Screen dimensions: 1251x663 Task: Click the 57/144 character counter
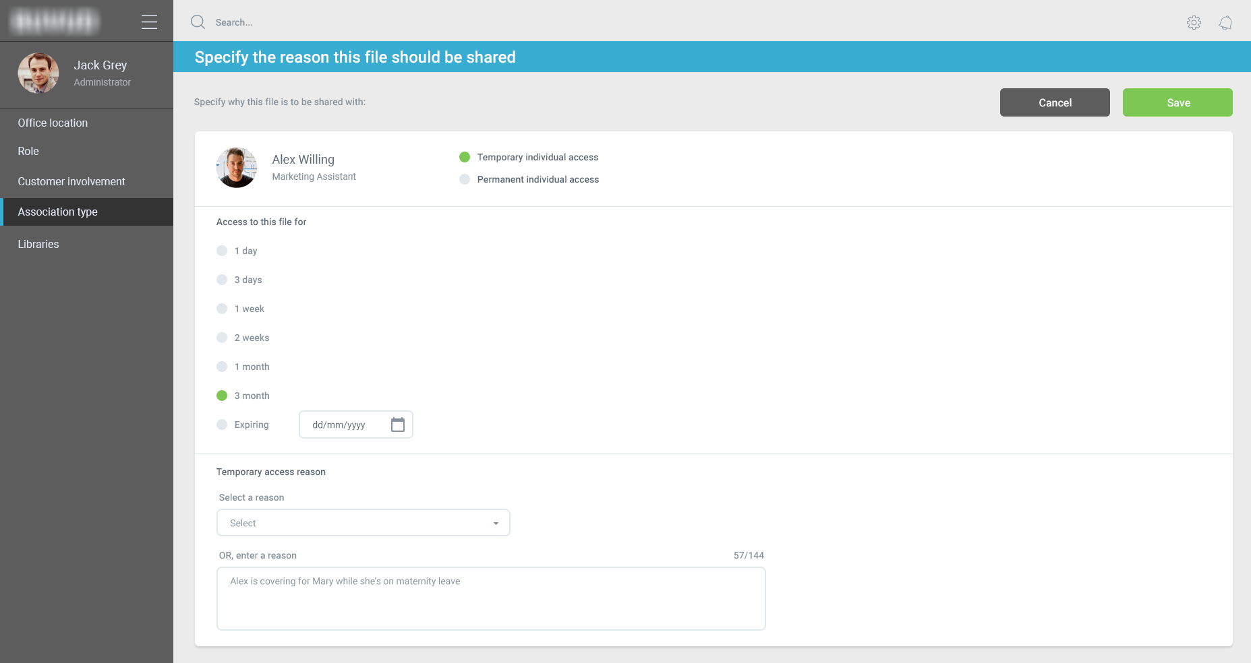[749, 555]
